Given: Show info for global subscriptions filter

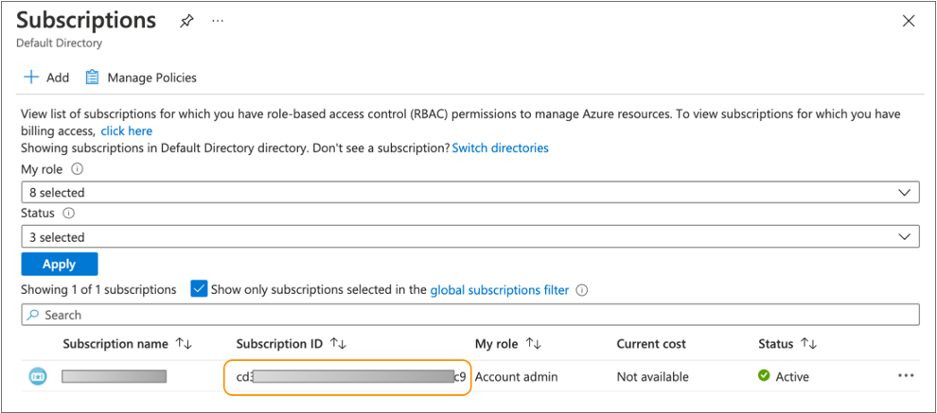Looking at the screenshot, I should point(582,291).
